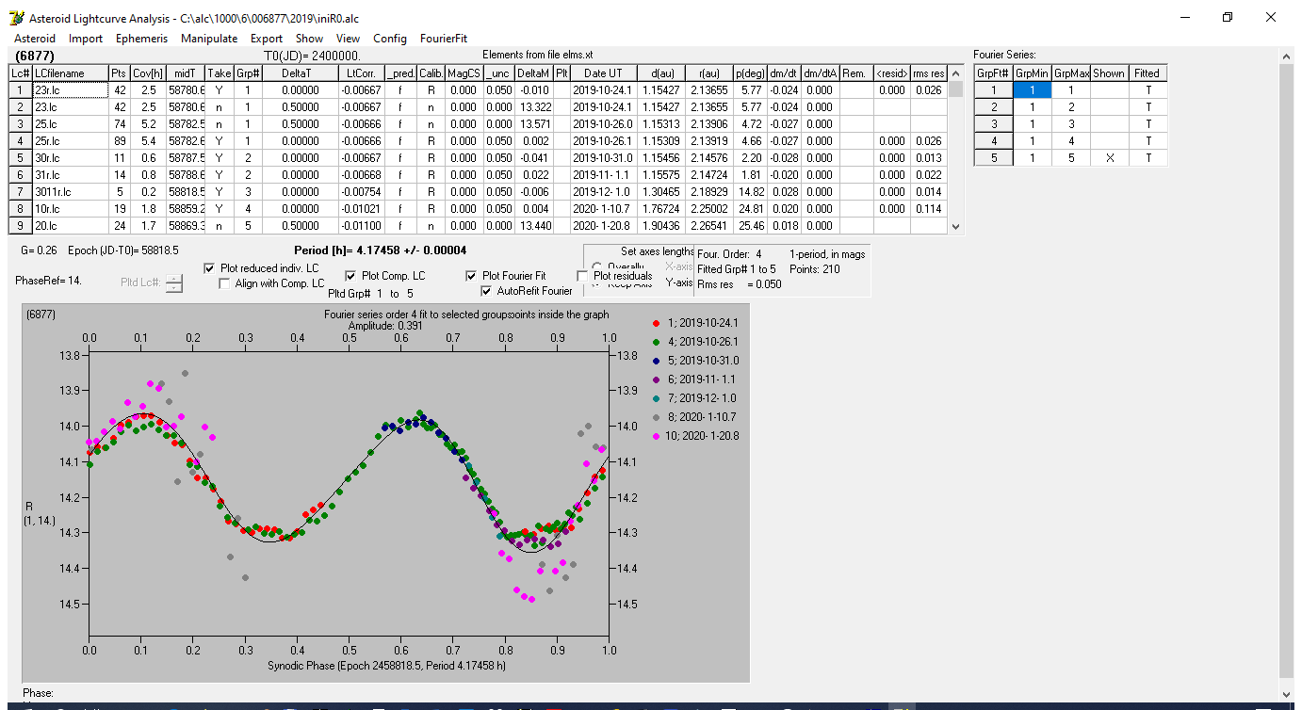
Task: Click the Period [h]= 4.17458 value
Action: coord(380,250)
